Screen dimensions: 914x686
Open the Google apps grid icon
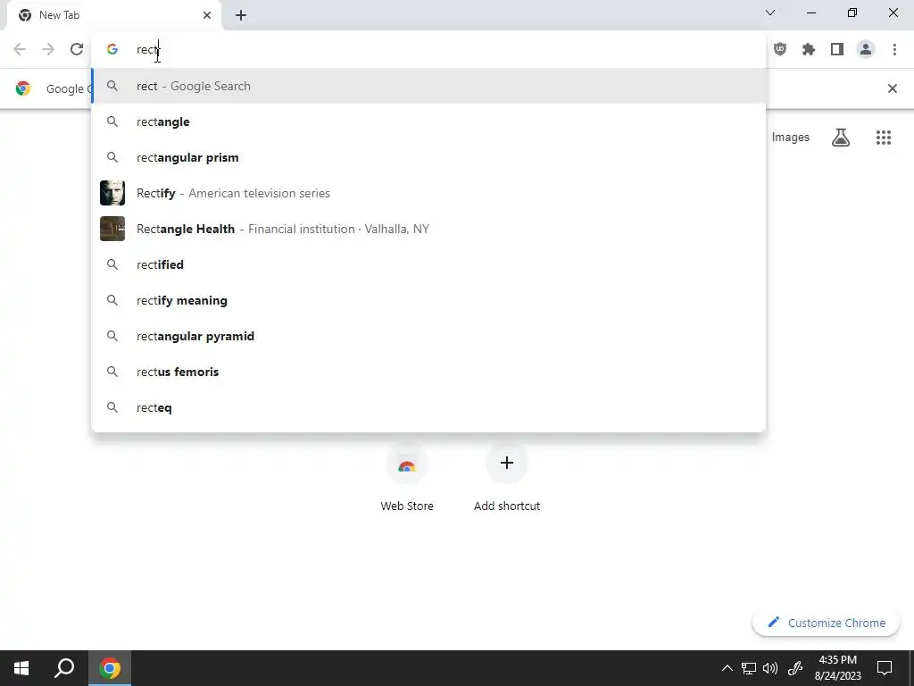(884, 137)
